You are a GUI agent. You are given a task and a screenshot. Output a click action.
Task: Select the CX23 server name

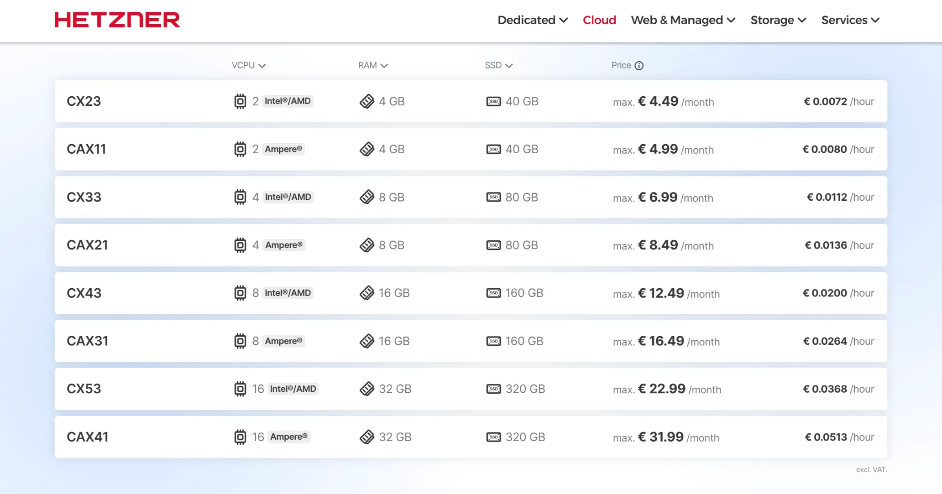84,101
